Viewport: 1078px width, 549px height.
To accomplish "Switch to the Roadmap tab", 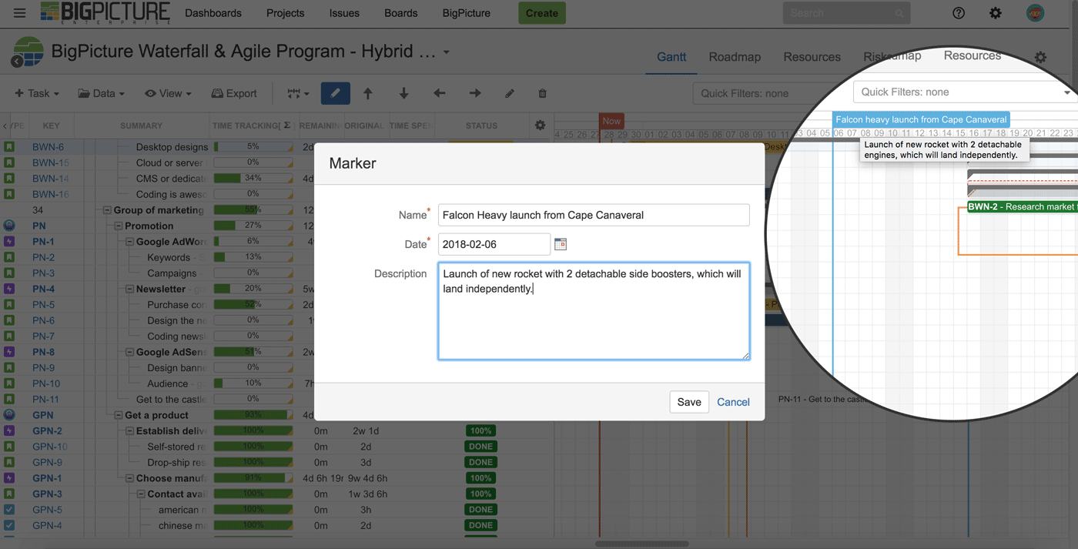I will point(735,57).
